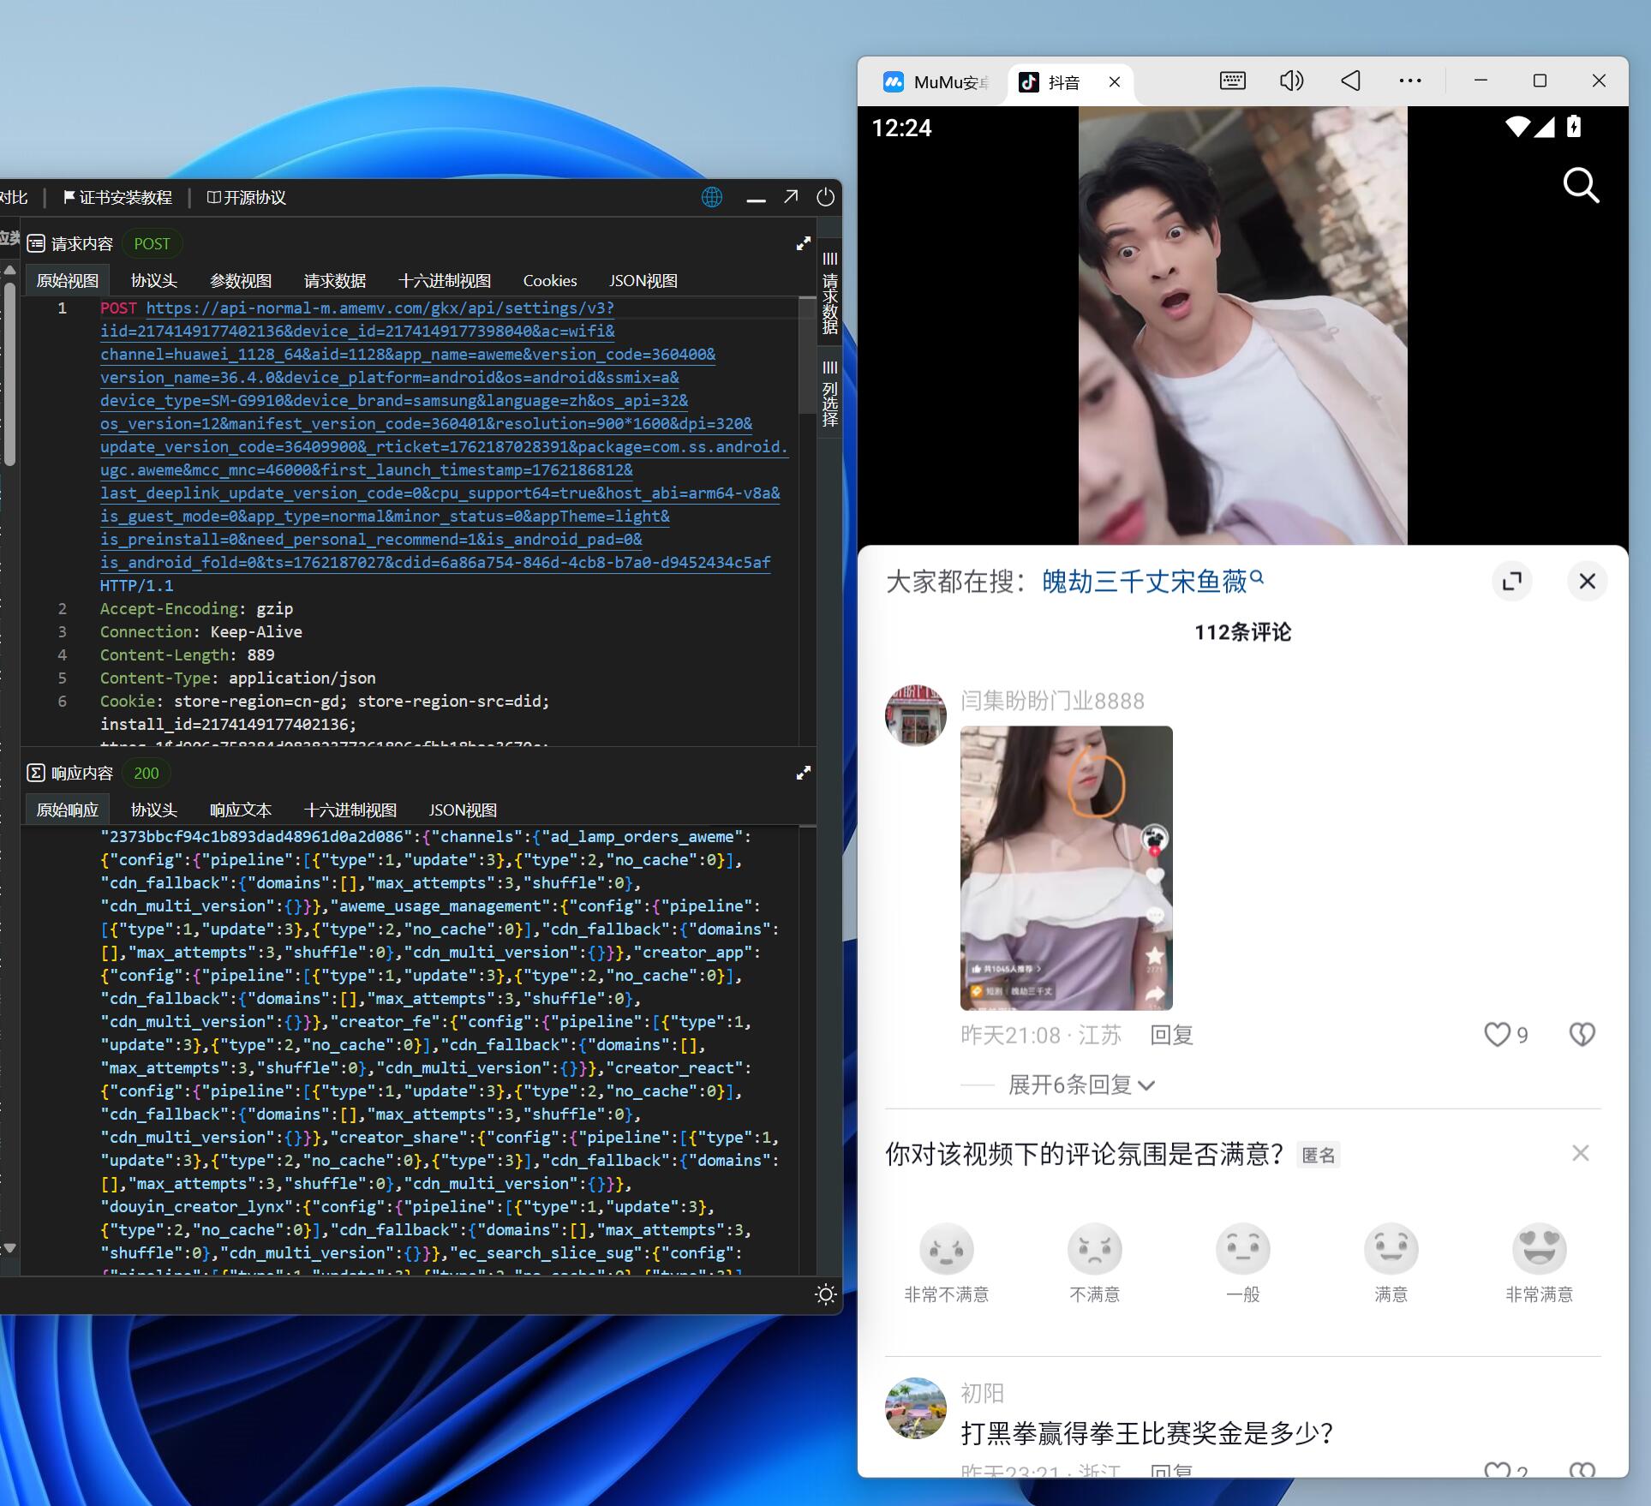1651x1506 pixels.
Task: Switch to request JSON视图 tab
Action: pos(643,281)
